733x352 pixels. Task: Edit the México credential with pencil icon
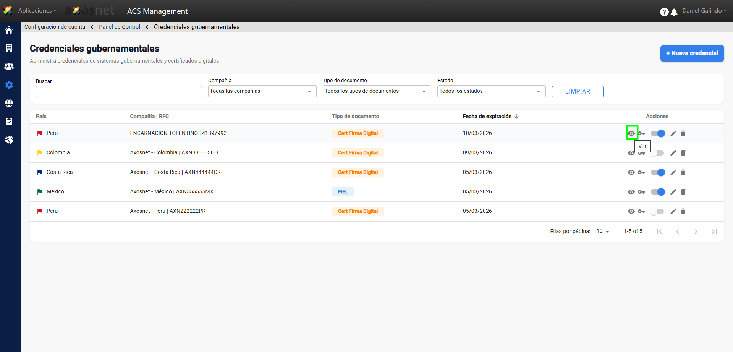[673, 192]
